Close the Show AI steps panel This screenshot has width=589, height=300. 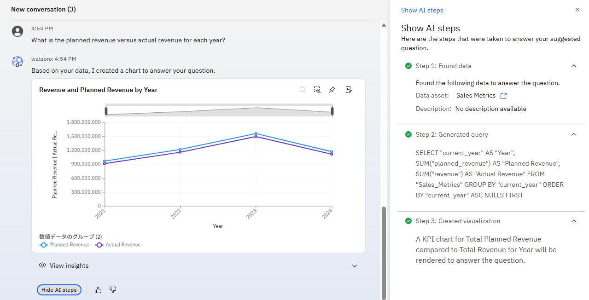coord(577,10)
